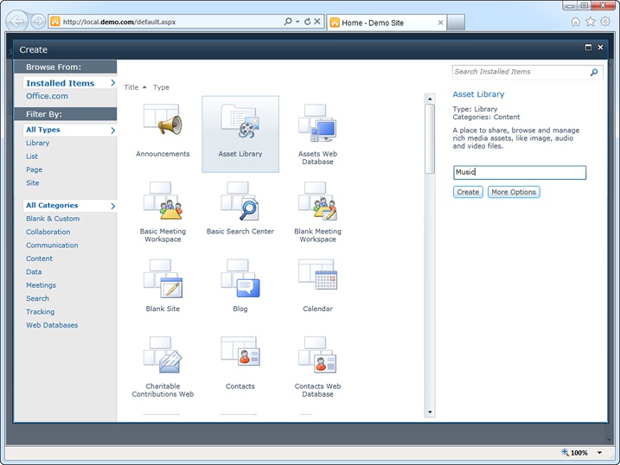Click the Asset Library heading link
This screenshot has height=465, width=620.
point(478,94)
